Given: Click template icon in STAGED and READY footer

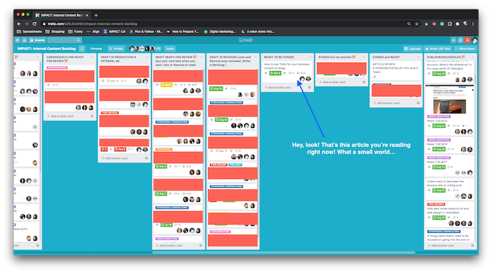Looking at the screenshot, I should tap(418, 103).
